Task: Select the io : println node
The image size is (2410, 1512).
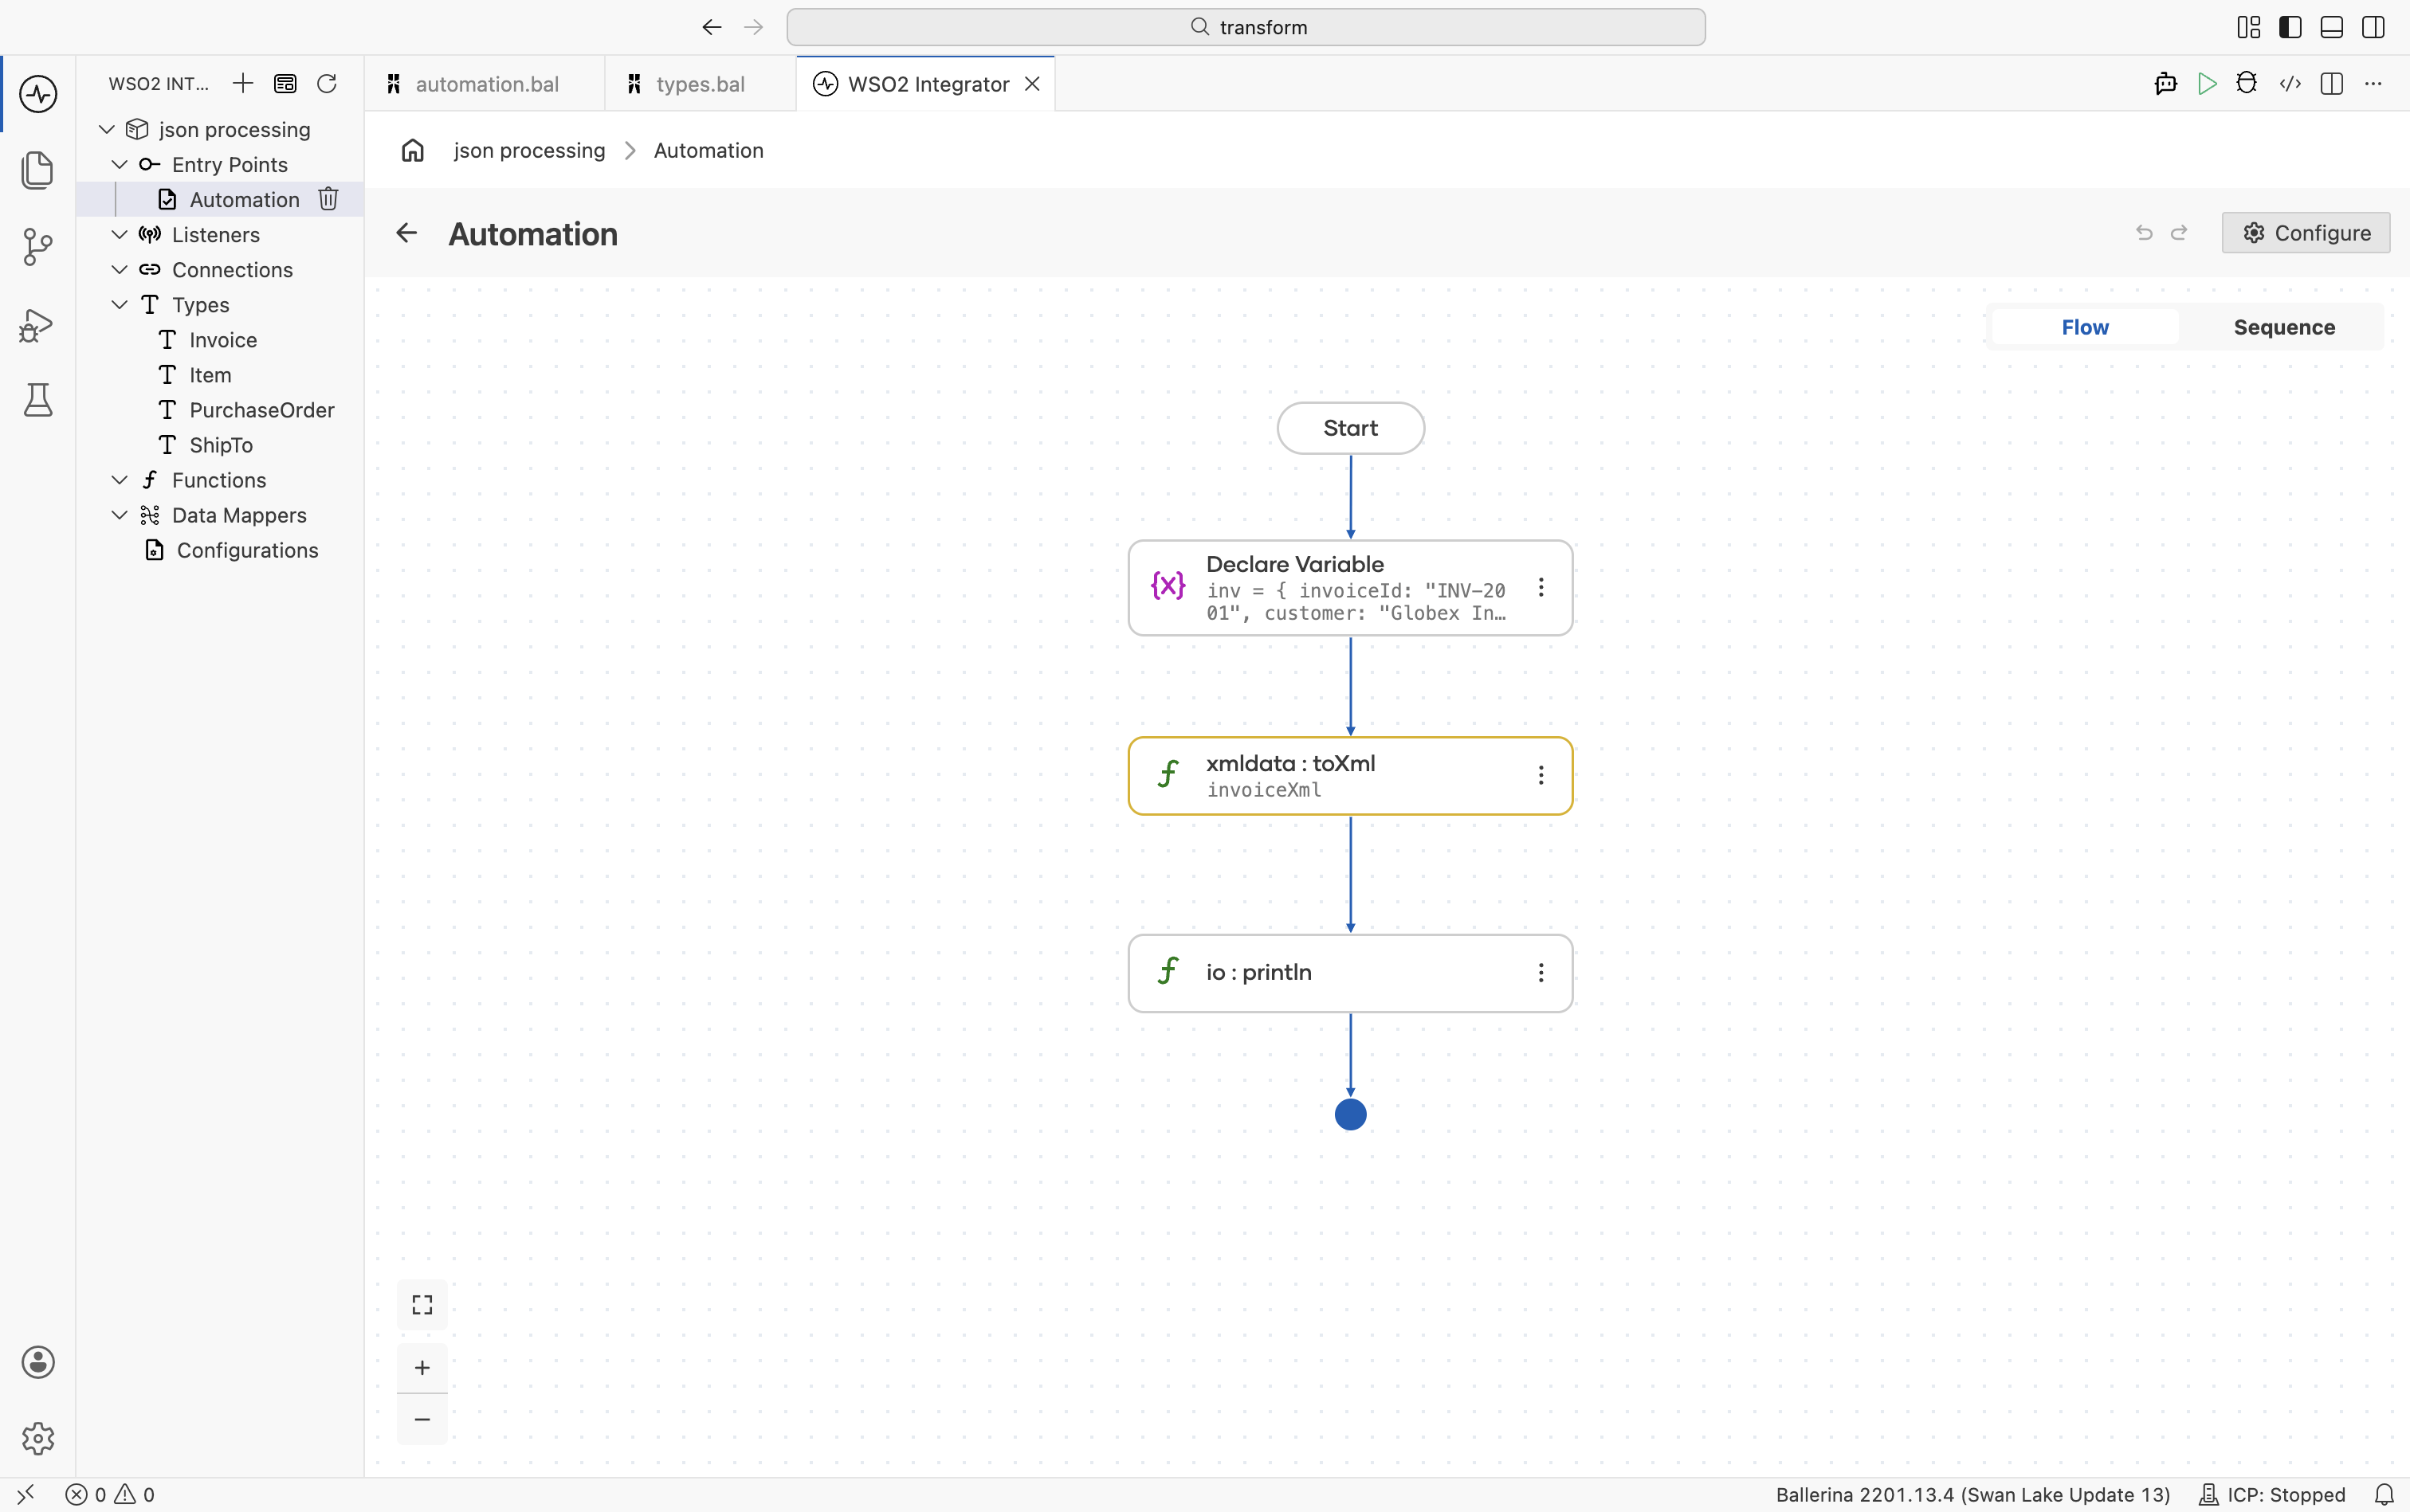Action: (1349, 973)
